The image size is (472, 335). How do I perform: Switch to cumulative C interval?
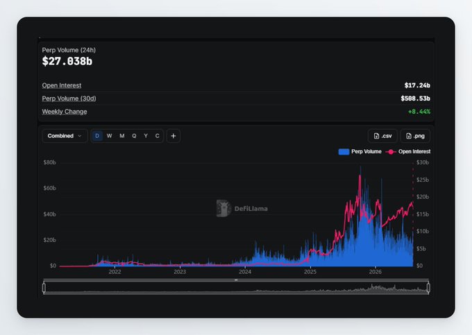click(x=157, y=136)
